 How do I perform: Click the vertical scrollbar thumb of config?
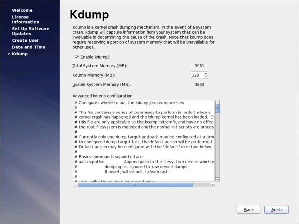pos(217,109)
